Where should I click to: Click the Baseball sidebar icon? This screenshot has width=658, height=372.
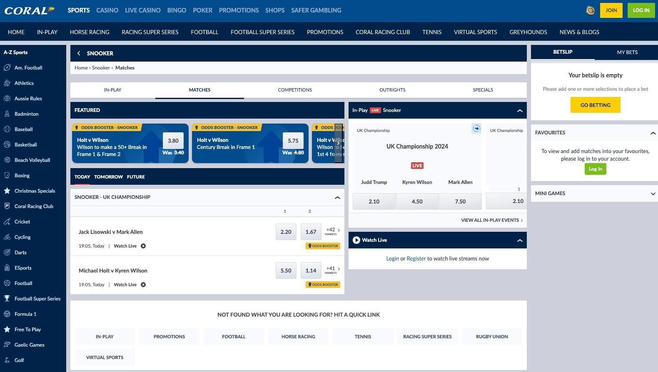tap(7, 129)
